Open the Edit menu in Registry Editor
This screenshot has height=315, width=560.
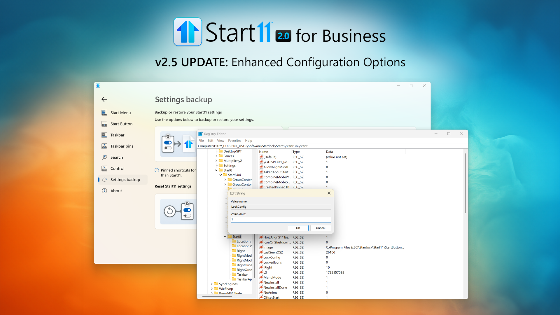tap(210, 141)
